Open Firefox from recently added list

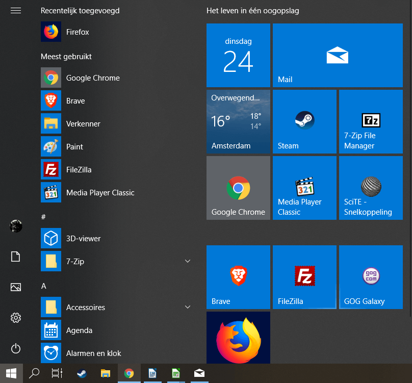116,32
